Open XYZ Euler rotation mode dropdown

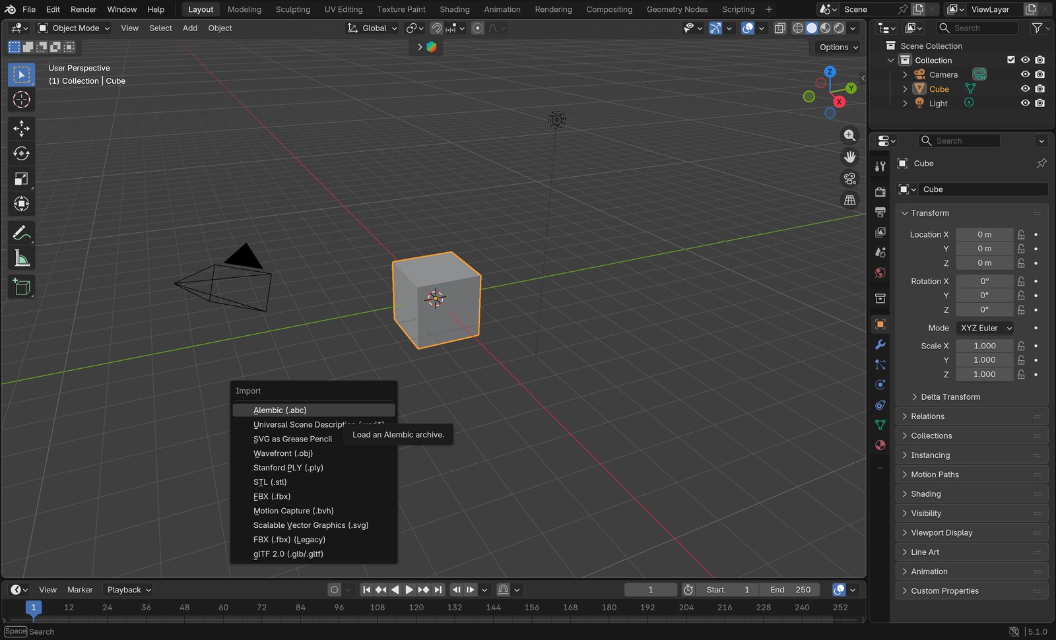point(985,328)
